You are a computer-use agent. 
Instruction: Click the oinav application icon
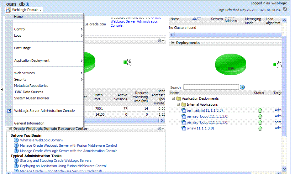(184, 128)
